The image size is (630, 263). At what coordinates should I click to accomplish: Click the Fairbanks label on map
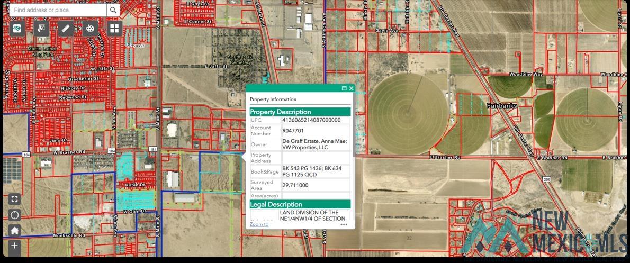coord(501,106)
